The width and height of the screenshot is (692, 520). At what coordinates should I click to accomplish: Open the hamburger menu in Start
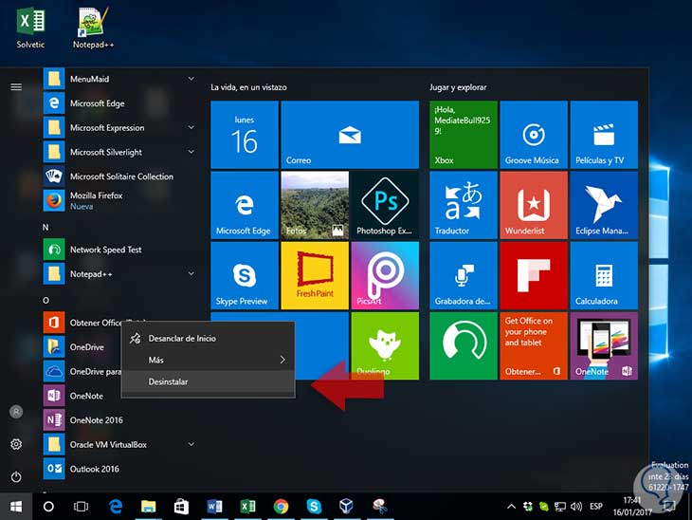[16, 86]
